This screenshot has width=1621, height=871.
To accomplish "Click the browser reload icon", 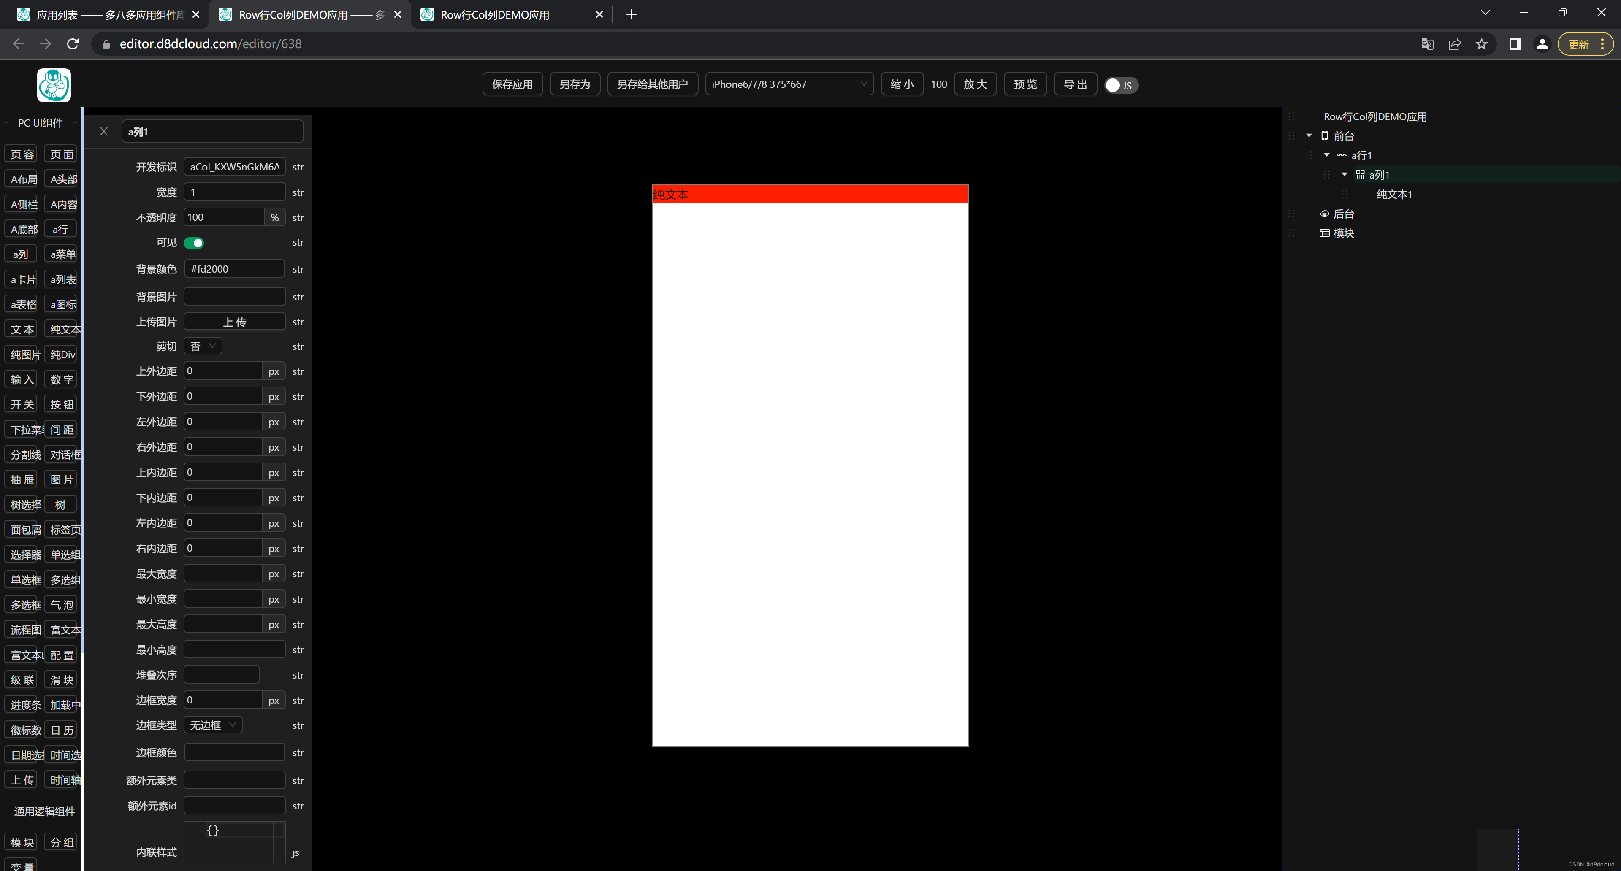I will click(73, 44).
